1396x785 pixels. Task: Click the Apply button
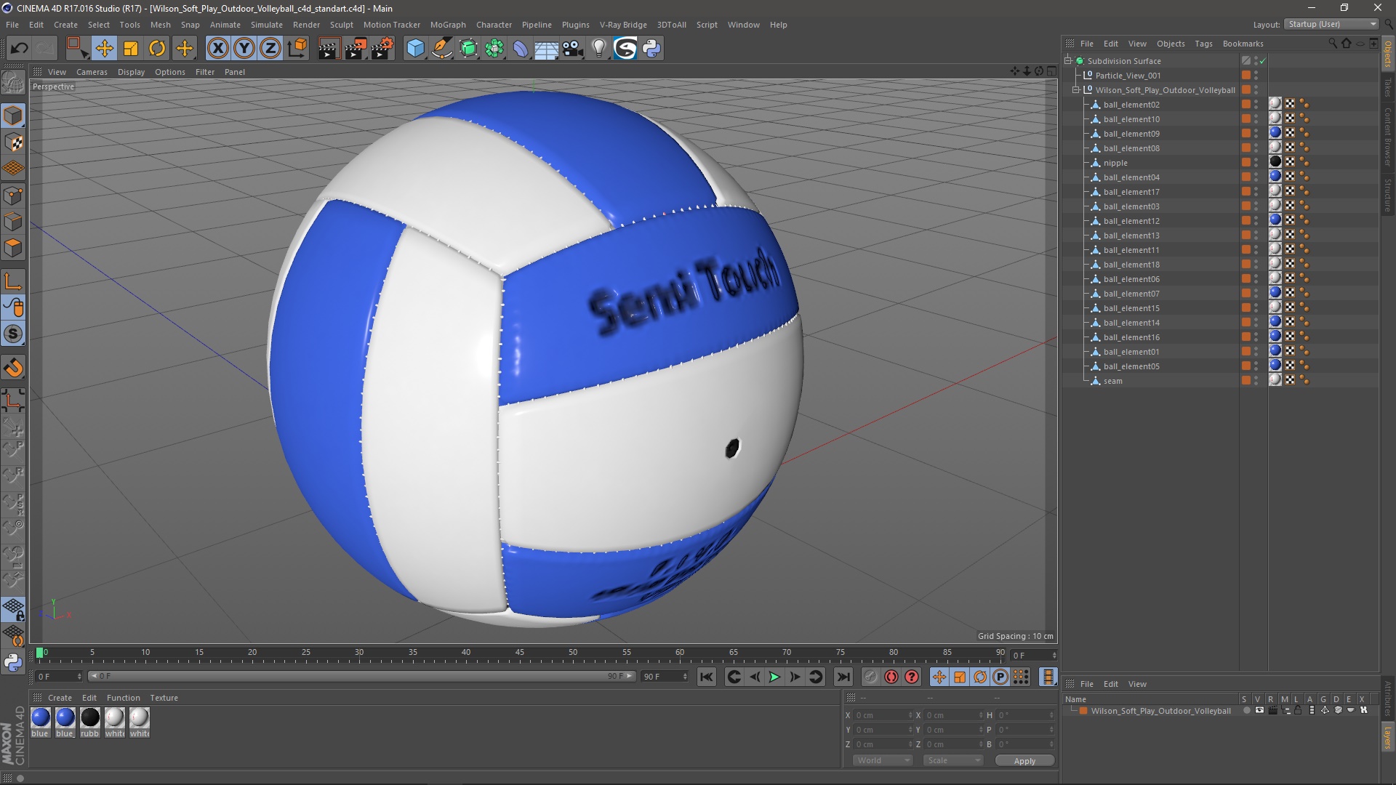coord(1024,761)
